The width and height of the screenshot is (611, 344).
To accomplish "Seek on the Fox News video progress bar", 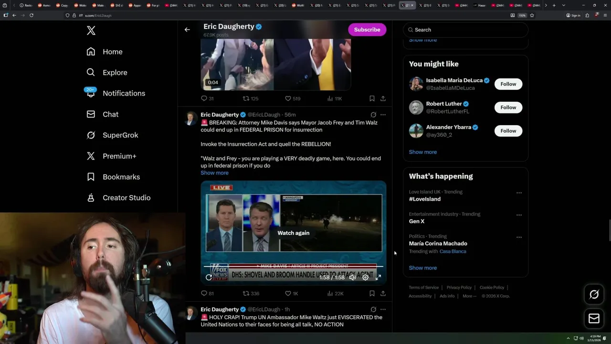I will tap(294, 267).
